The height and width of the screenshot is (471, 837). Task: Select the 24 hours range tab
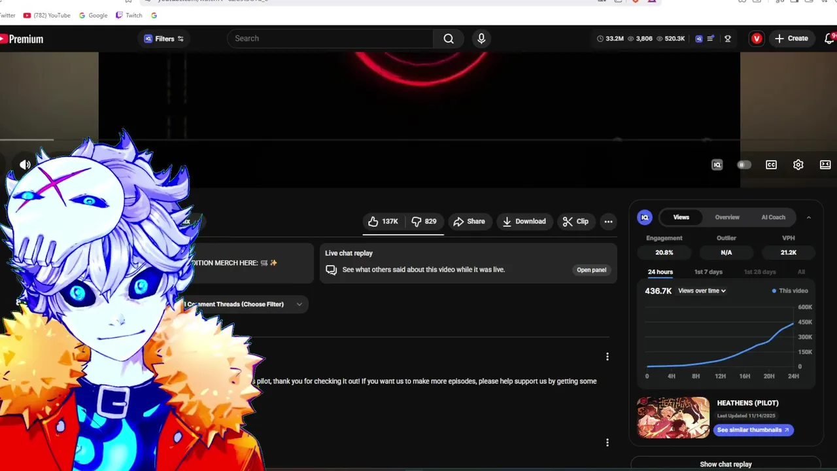(x=660, y=271)
